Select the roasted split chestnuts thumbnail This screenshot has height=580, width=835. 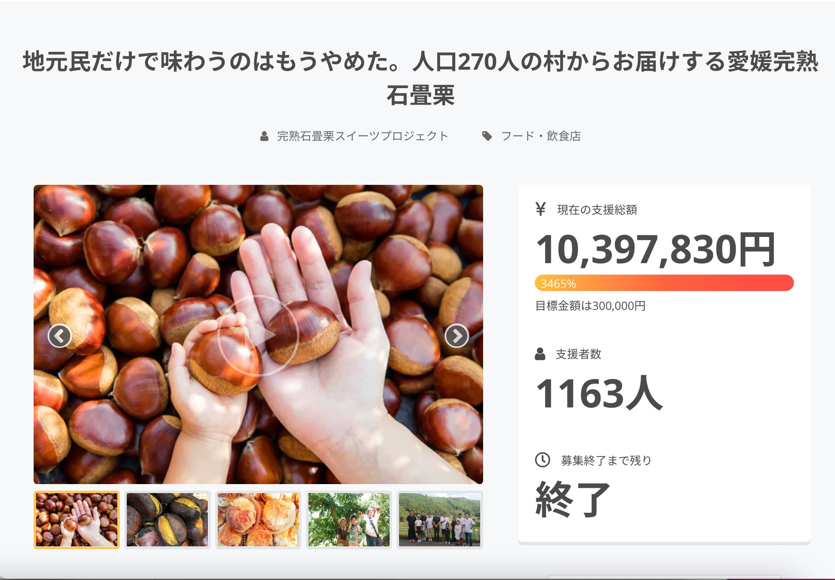pos(167,520)
